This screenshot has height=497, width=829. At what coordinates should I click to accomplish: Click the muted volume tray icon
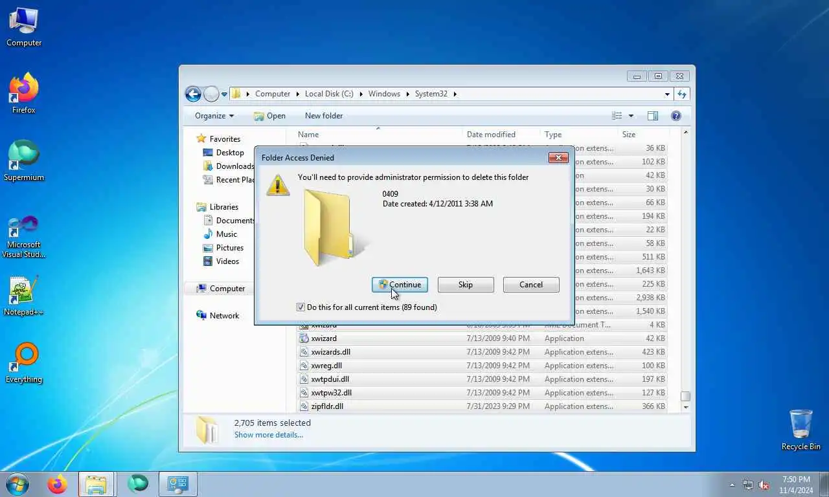(x=764, y=485)
